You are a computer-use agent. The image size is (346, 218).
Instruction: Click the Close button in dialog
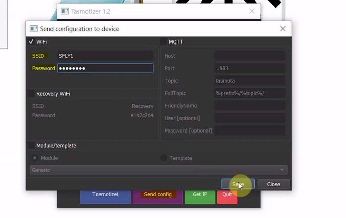(273, 184)
